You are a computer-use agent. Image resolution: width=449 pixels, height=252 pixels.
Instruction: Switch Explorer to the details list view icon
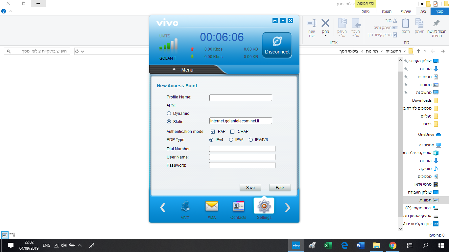pyautogui.click(x=12, y=235)
